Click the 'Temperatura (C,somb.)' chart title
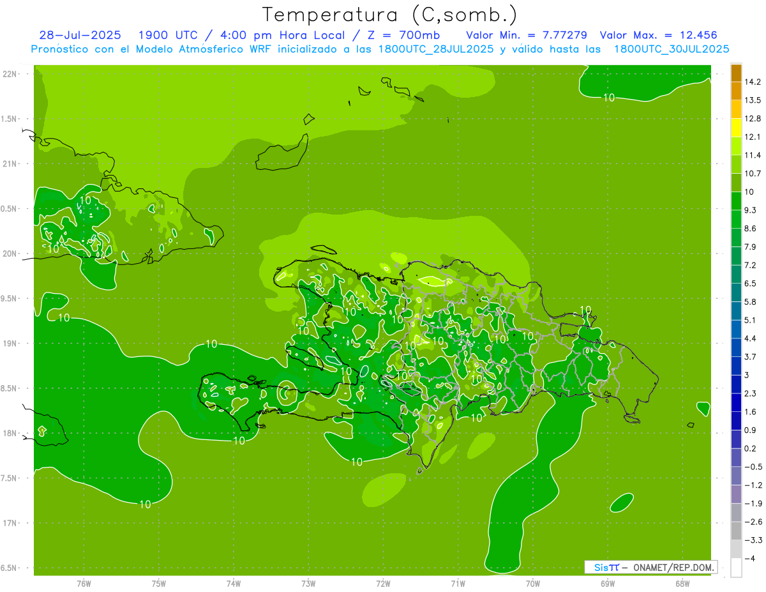Image resolution: width=766 pixels, height=592 pixels. pos(390,15)
